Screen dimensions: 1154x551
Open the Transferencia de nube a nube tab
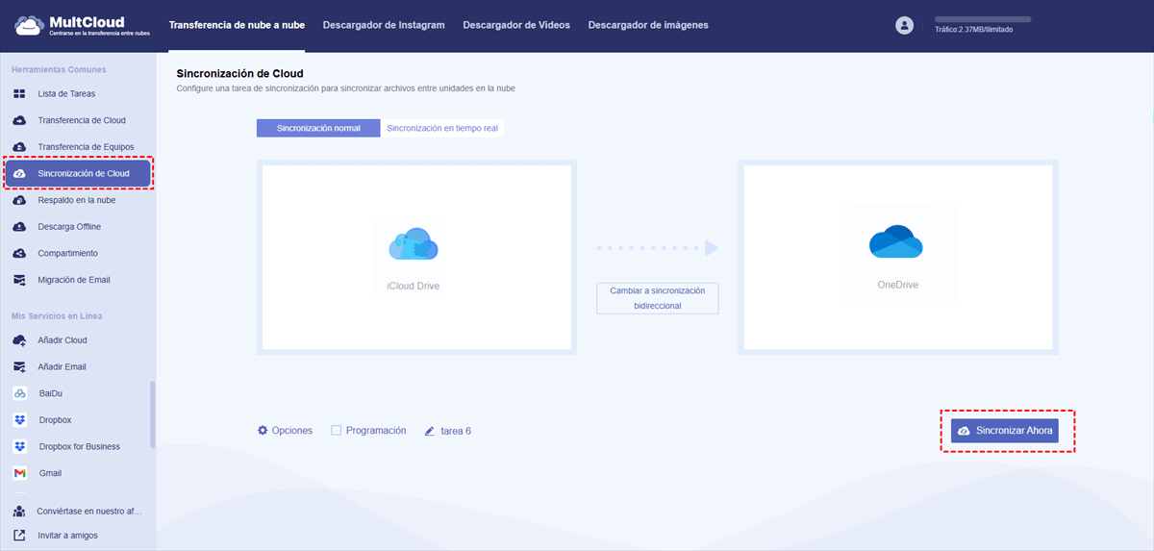pyautogui.click(x=237, y=25)
